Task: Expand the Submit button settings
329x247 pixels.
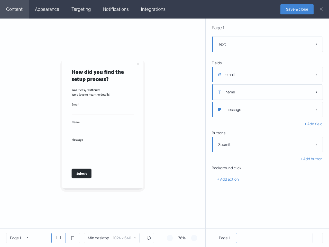Action: (267, 144)
